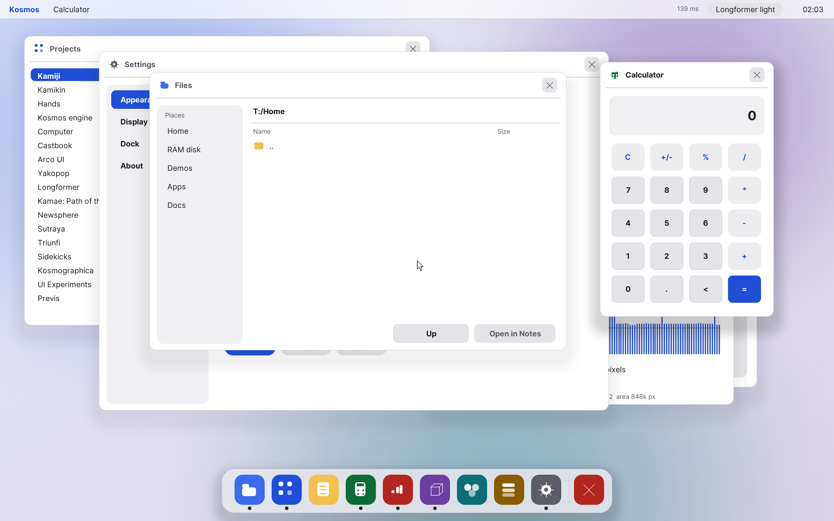Click the calculator percent key
This screenshot has height=521, width=834.
705,157
